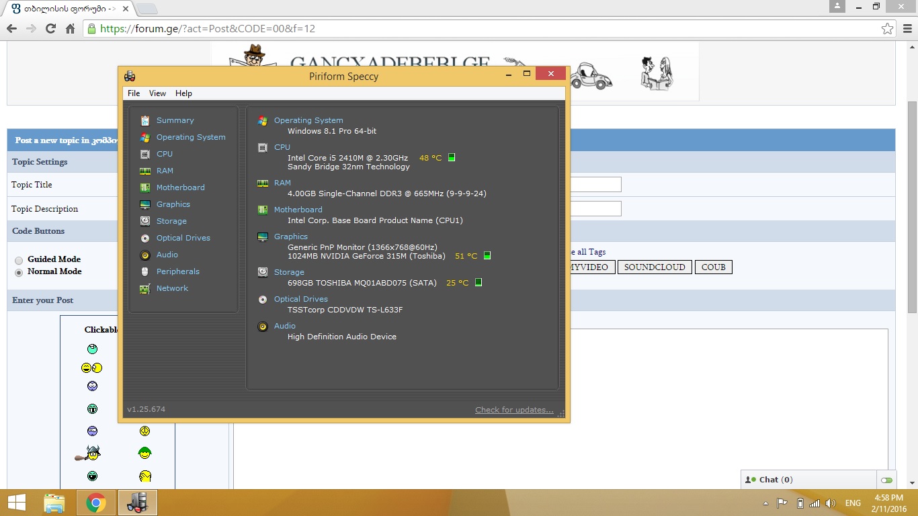Open the Storage heading link in summary
This screenshot has height=516, width=918.
point(289,272)
